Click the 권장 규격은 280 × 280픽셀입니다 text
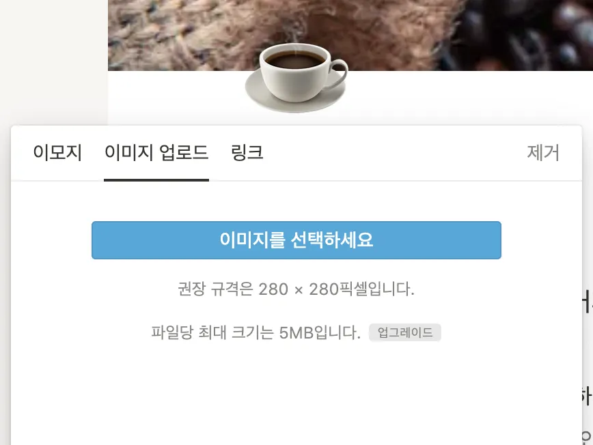Image resolution: width=593 pixels, height=445 pixels. click(x=296, y=289)
